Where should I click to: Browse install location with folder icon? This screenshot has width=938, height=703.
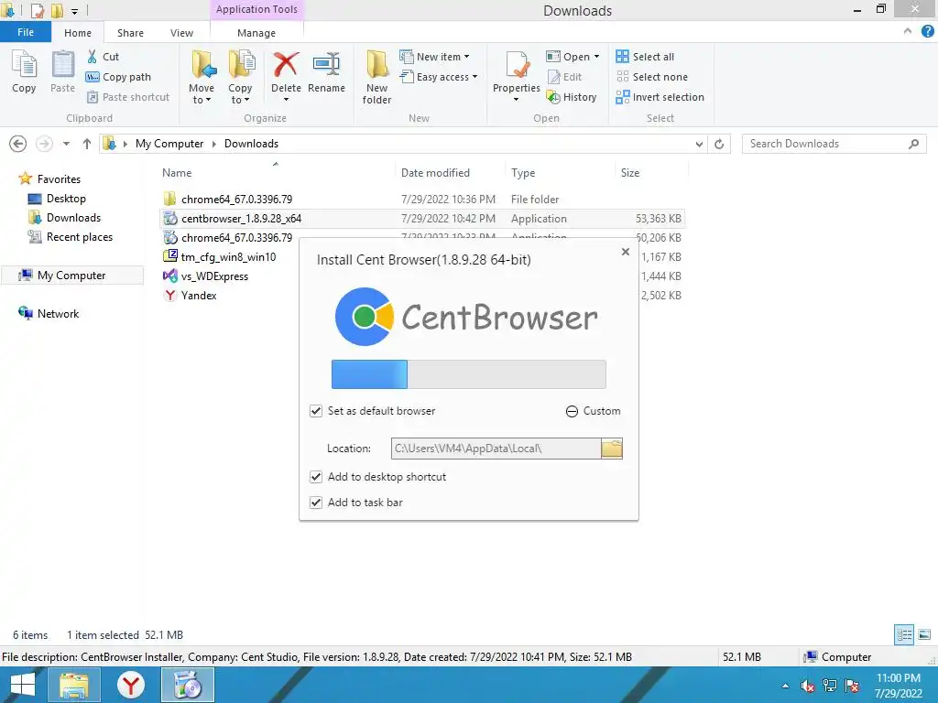click(612, 449)
